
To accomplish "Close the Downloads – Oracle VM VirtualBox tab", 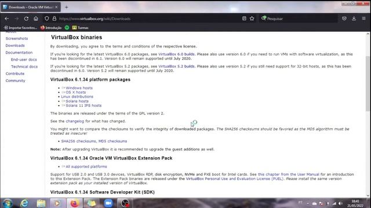I will [x=56, y=7].
